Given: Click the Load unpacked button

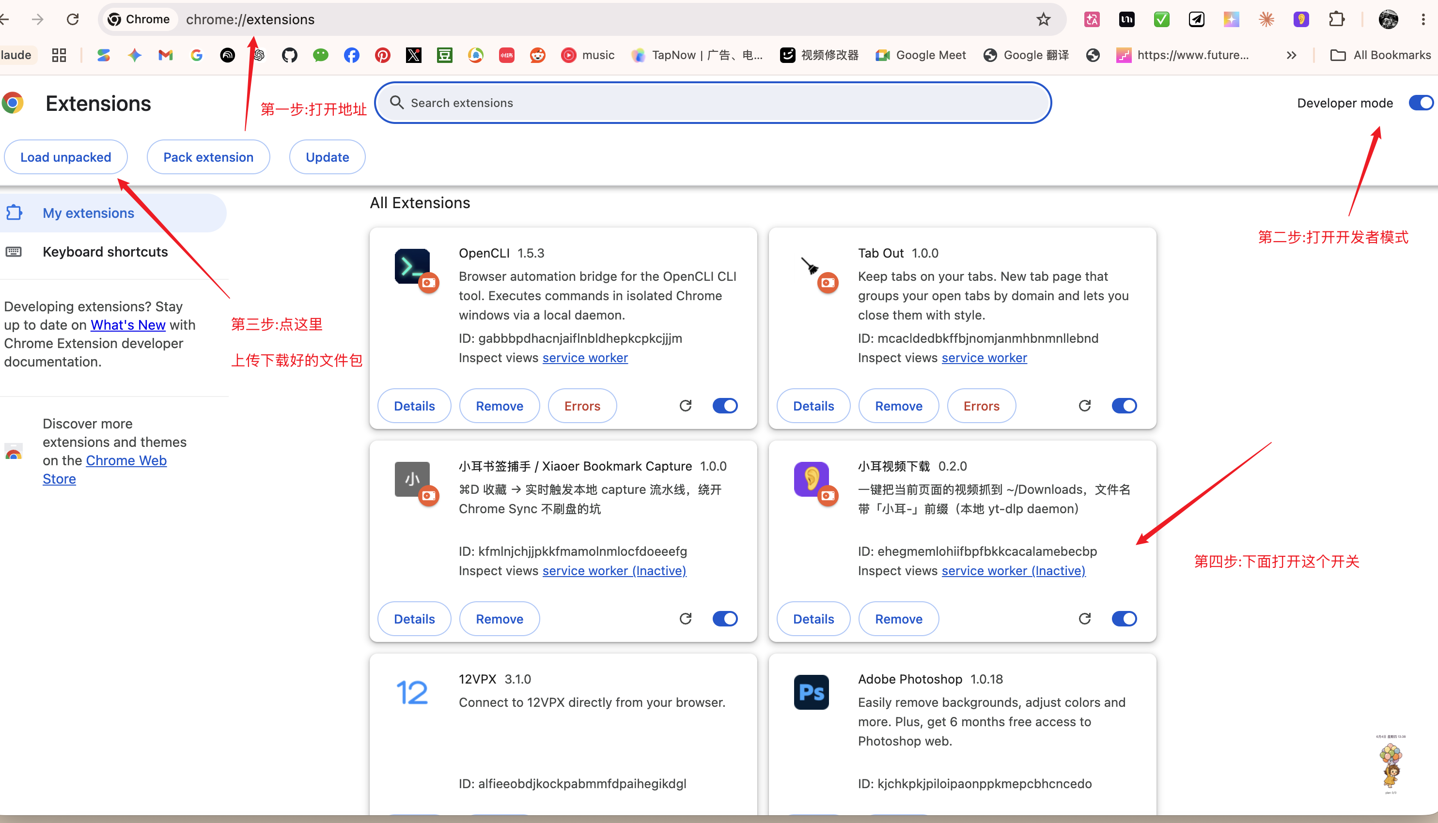Looking at the screenshot, I should [x=65, y=157].
